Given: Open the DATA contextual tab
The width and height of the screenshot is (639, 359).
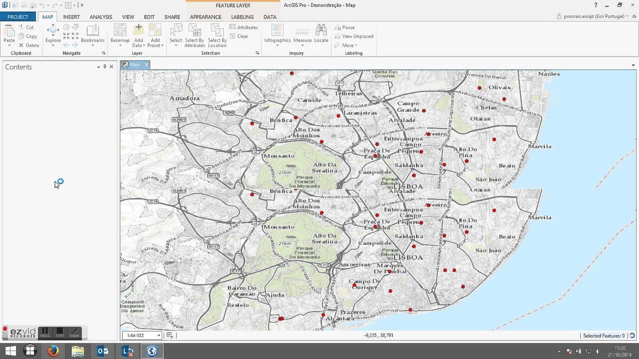Looking at the screenshot, I should [270, 17].
